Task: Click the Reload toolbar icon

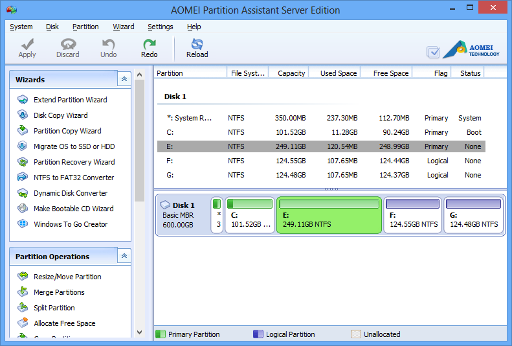Action: click(197, 44)
